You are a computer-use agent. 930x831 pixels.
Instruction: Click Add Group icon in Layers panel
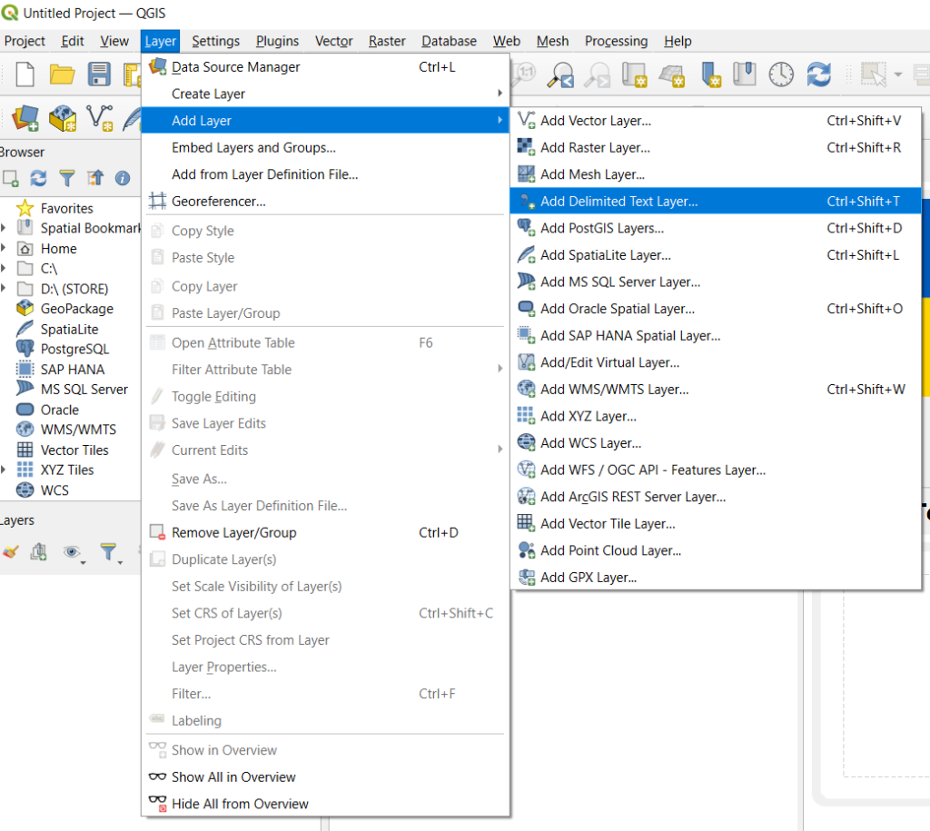(38, 551)
